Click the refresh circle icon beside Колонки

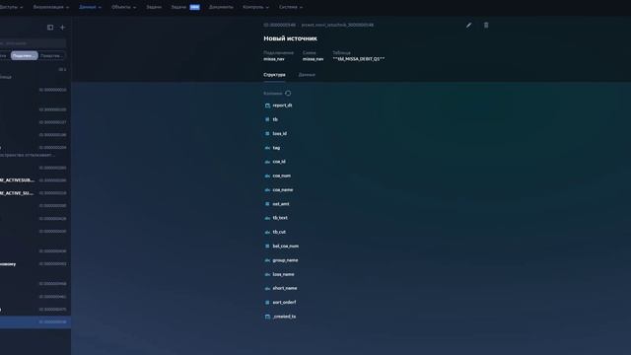coord(288,94)
